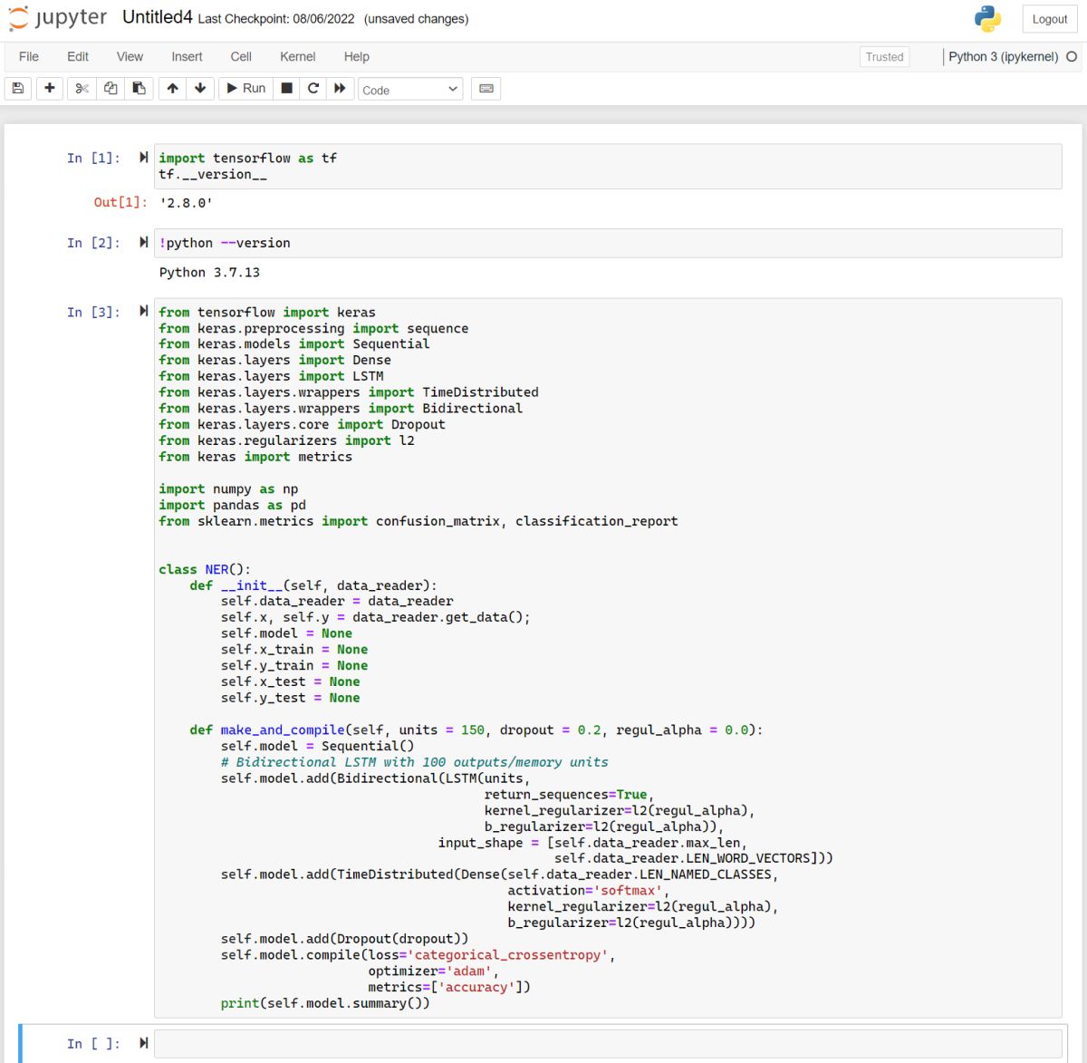
Task: Cut selected cells with scissors icon
Action: [x=82, y=88]
